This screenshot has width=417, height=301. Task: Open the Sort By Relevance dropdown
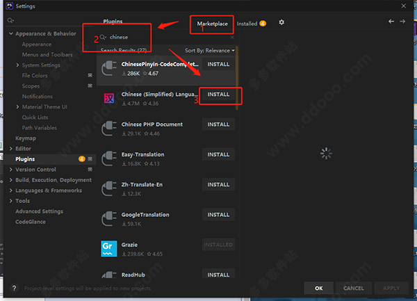pyautogui.click(x=210, y=51)
